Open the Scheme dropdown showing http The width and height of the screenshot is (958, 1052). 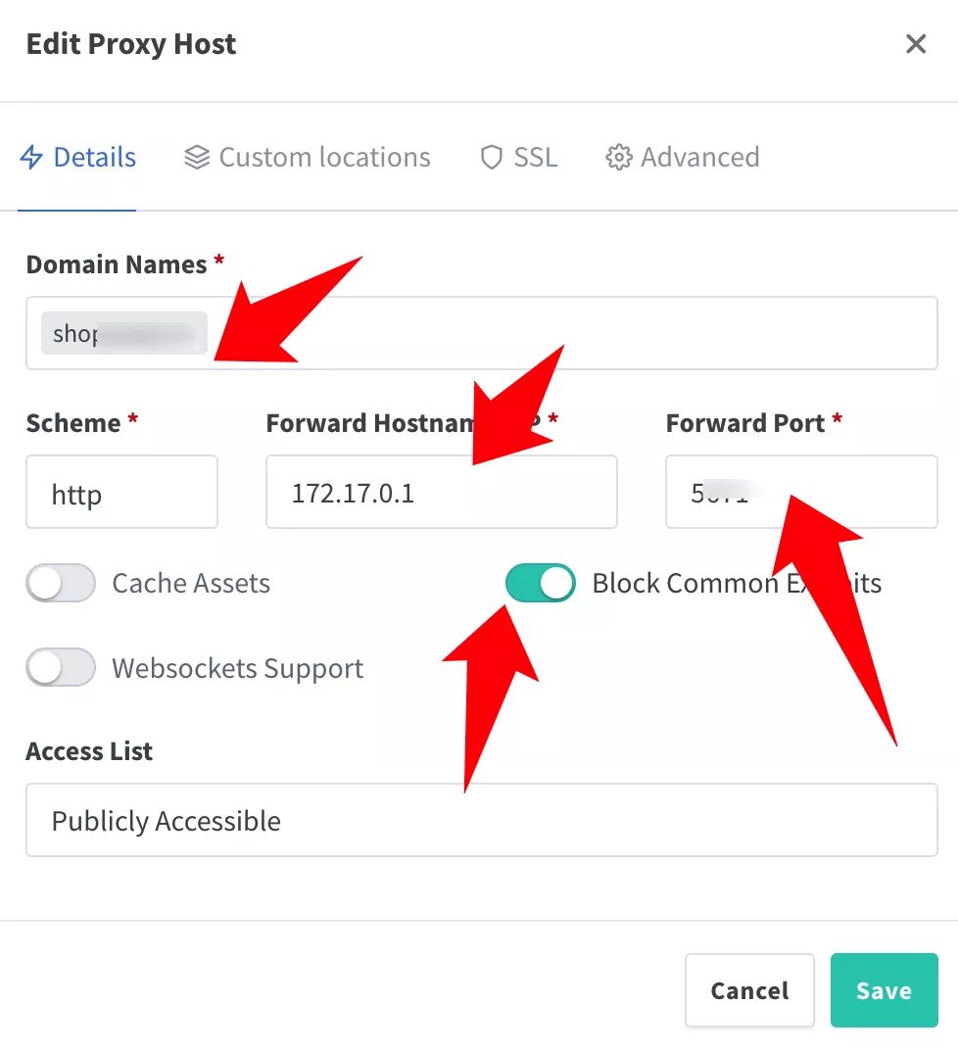pyautogui.click(x=121, y=493)
